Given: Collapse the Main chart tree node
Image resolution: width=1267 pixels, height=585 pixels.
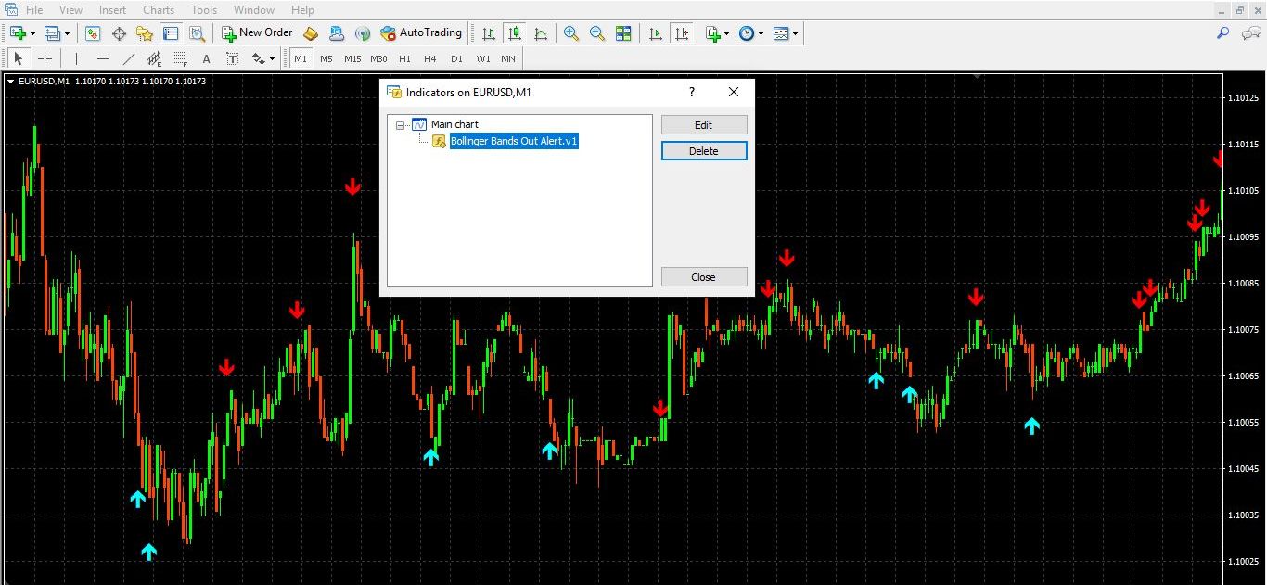Looking at the screenshot, I should [x=400, y=123].
